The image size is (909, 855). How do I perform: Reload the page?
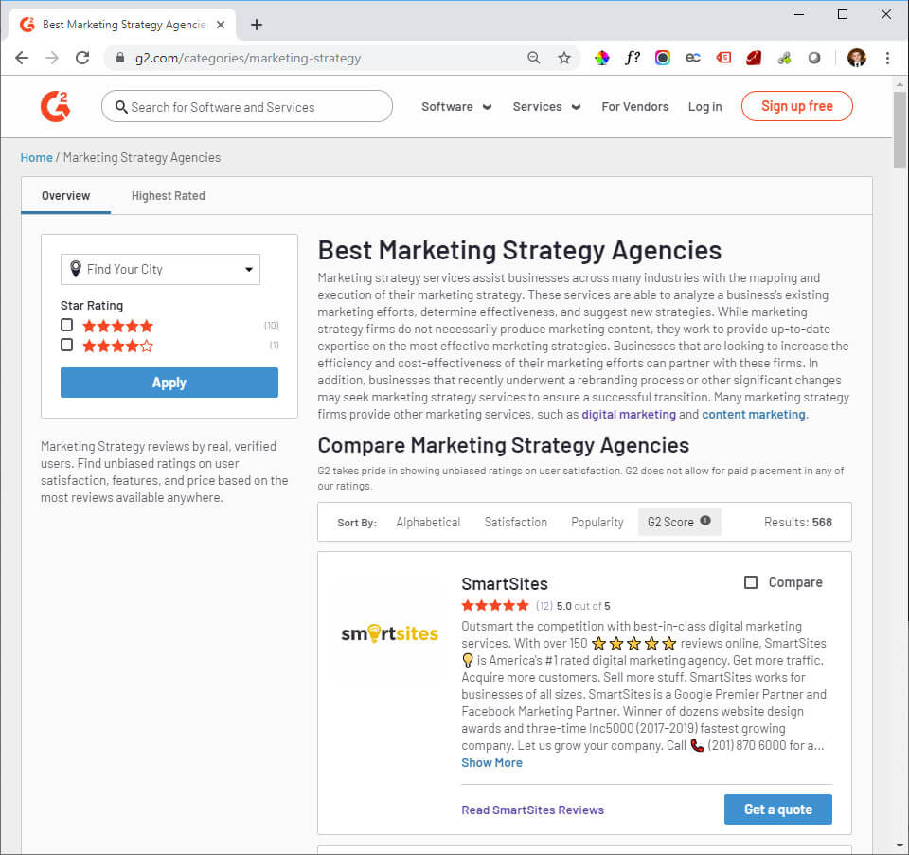[x=82, y=58]
